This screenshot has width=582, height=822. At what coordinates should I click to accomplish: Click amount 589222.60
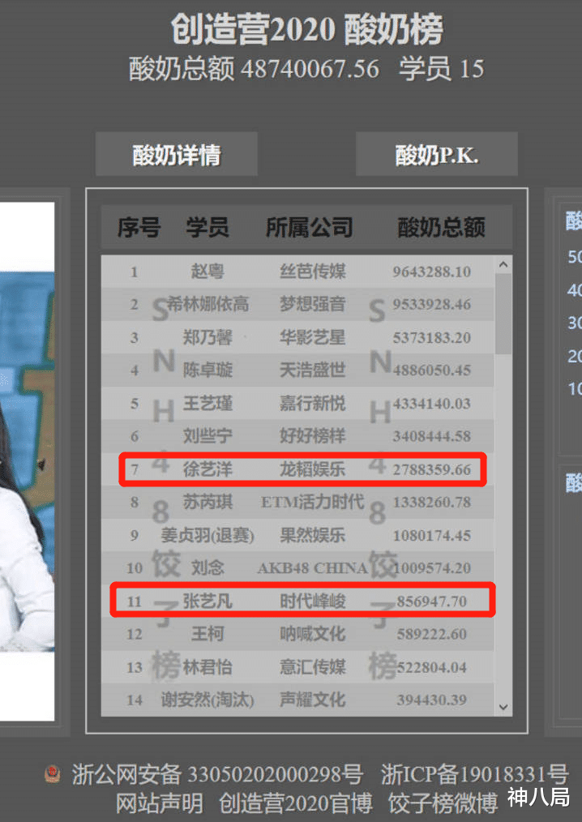(x=431, y=634)
